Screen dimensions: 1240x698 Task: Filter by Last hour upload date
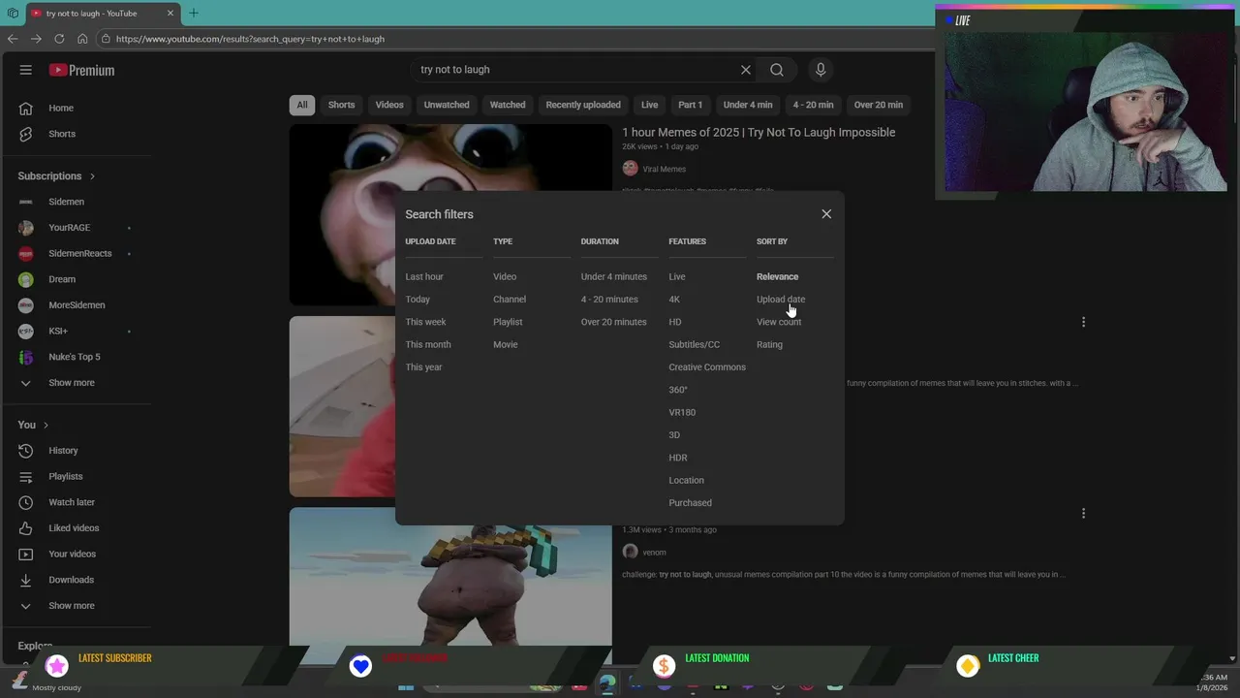[x=424, y=277]
